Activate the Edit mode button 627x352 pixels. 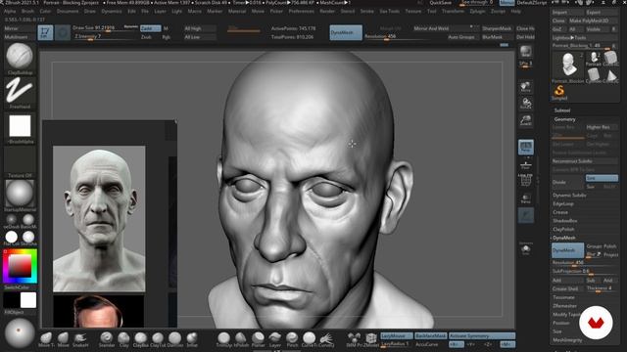(x=45, y=32)
